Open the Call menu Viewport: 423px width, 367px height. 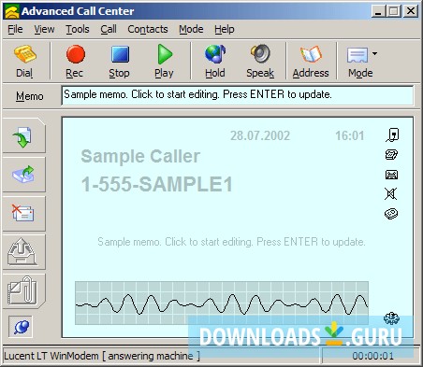[x=109, y=29]
